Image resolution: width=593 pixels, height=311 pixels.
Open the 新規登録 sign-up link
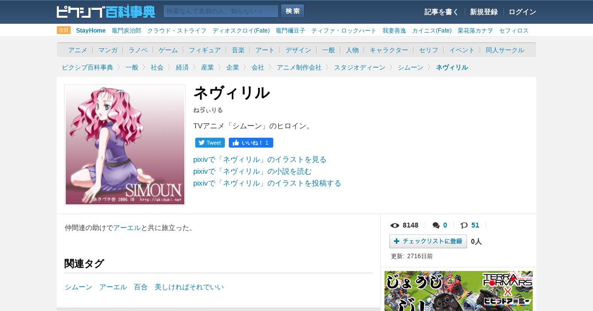pos(484,12)
